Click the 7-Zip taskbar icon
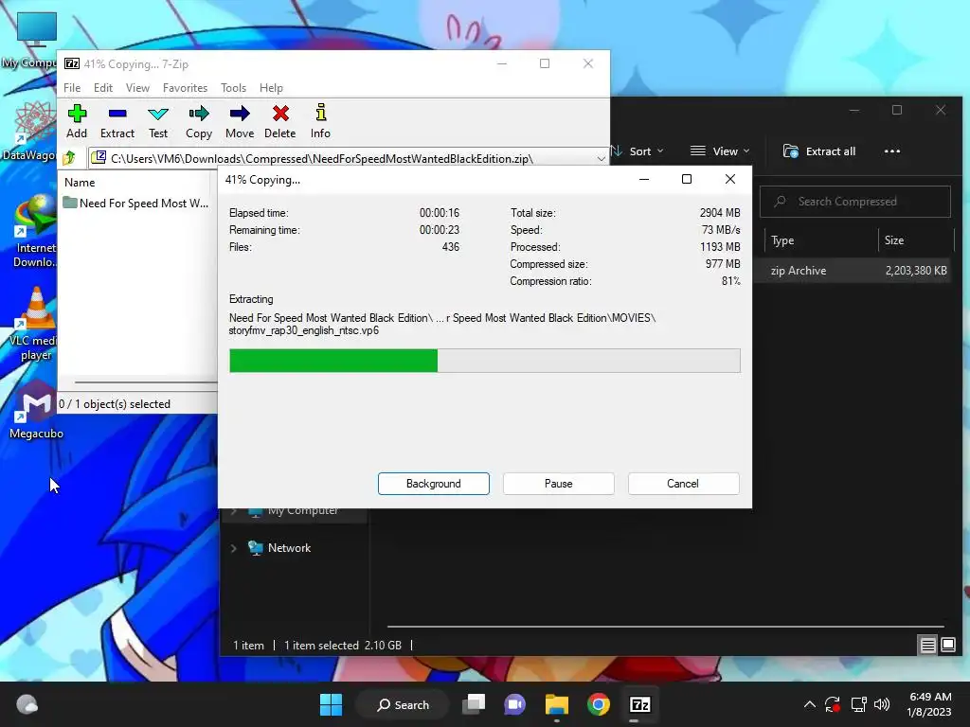970x727 pixels. (x=639, y=704)
